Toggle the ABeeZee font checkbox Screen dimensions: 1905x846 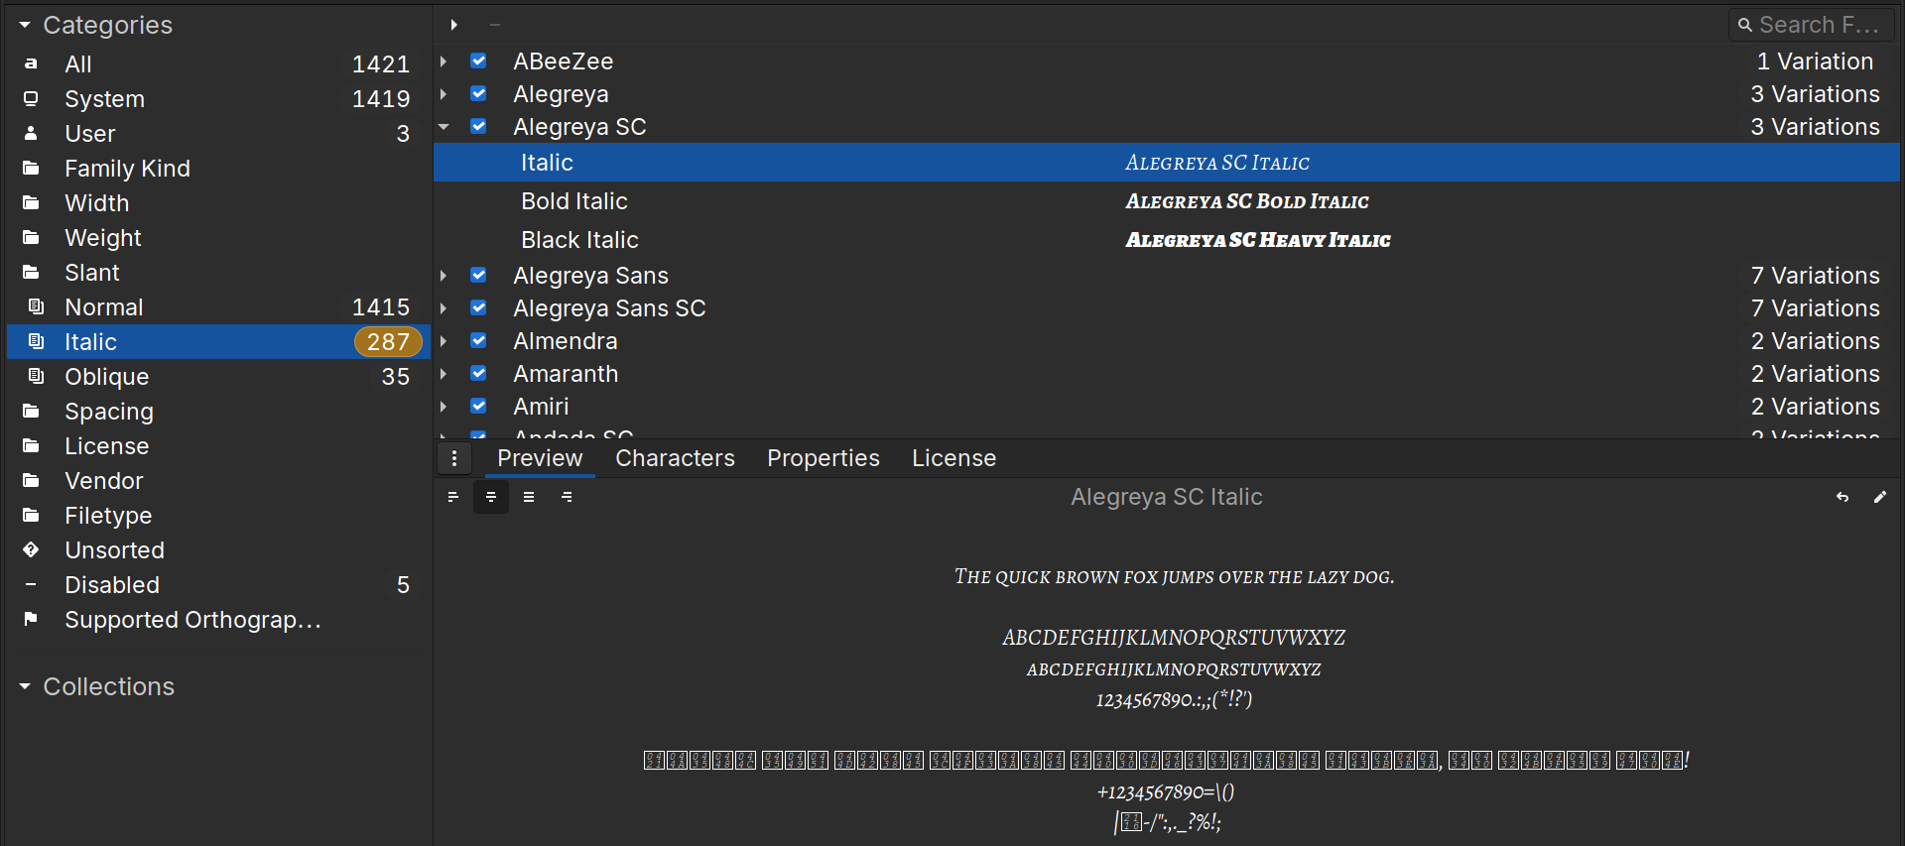pos(478,60)
